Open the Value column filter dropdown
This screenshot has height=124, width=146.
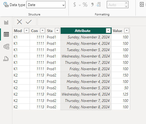[x=127, y=31]
